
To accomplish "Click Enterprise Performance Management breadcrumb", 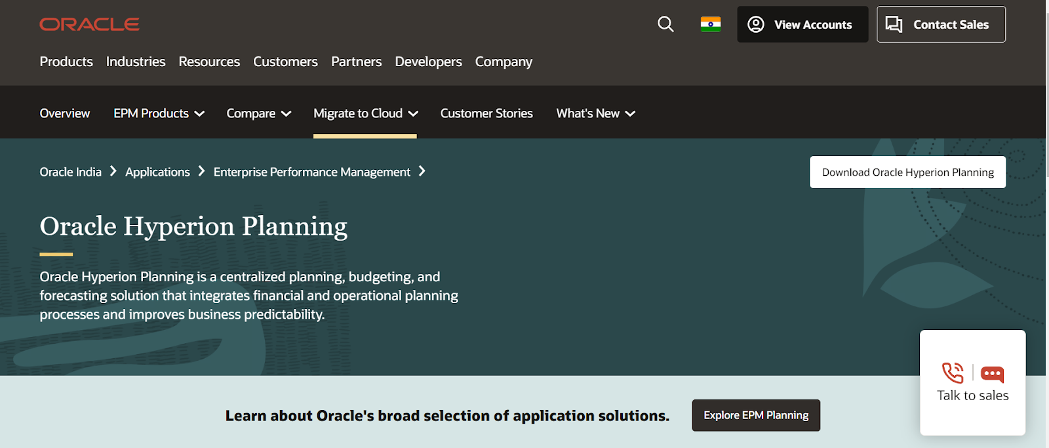I will [311, 172].
